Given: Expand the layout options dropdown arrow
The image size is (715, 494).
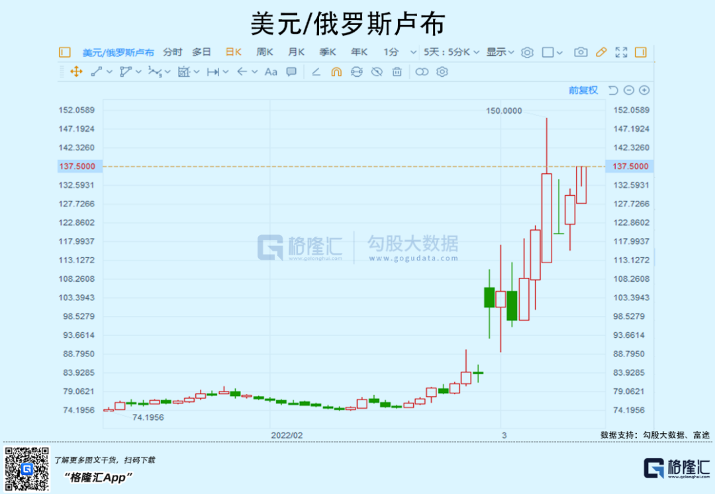Looking at the screenshot, I should click(x=559, y=53).
